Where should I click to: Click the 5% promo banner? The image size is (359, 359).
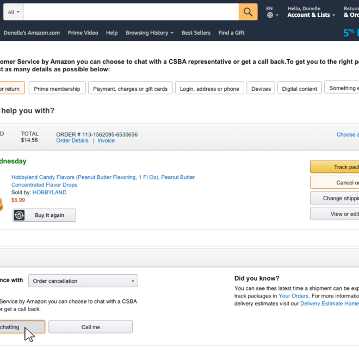point(351,33)
